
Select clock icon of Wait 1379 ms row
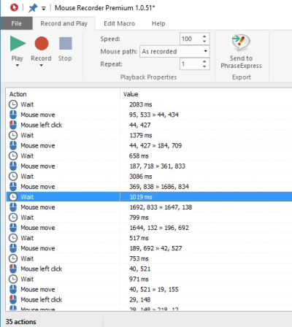pyautogui.click(x=13, y=135)
